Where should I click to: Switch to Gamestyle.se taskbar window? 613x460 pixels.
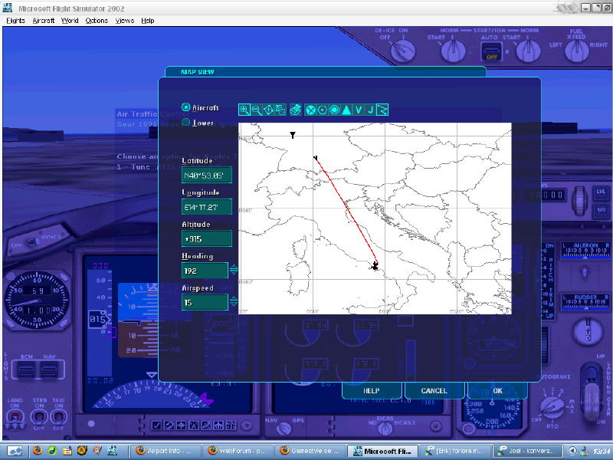[x=310, y=451]
